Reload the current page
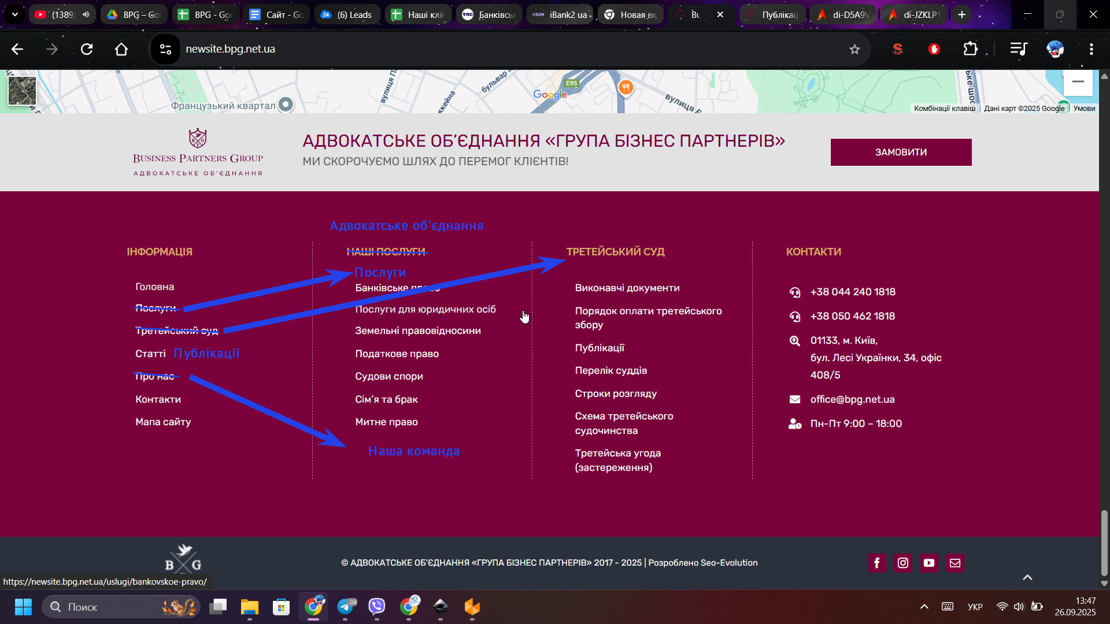Screen dimensions: 1110x624 point(87,49)
